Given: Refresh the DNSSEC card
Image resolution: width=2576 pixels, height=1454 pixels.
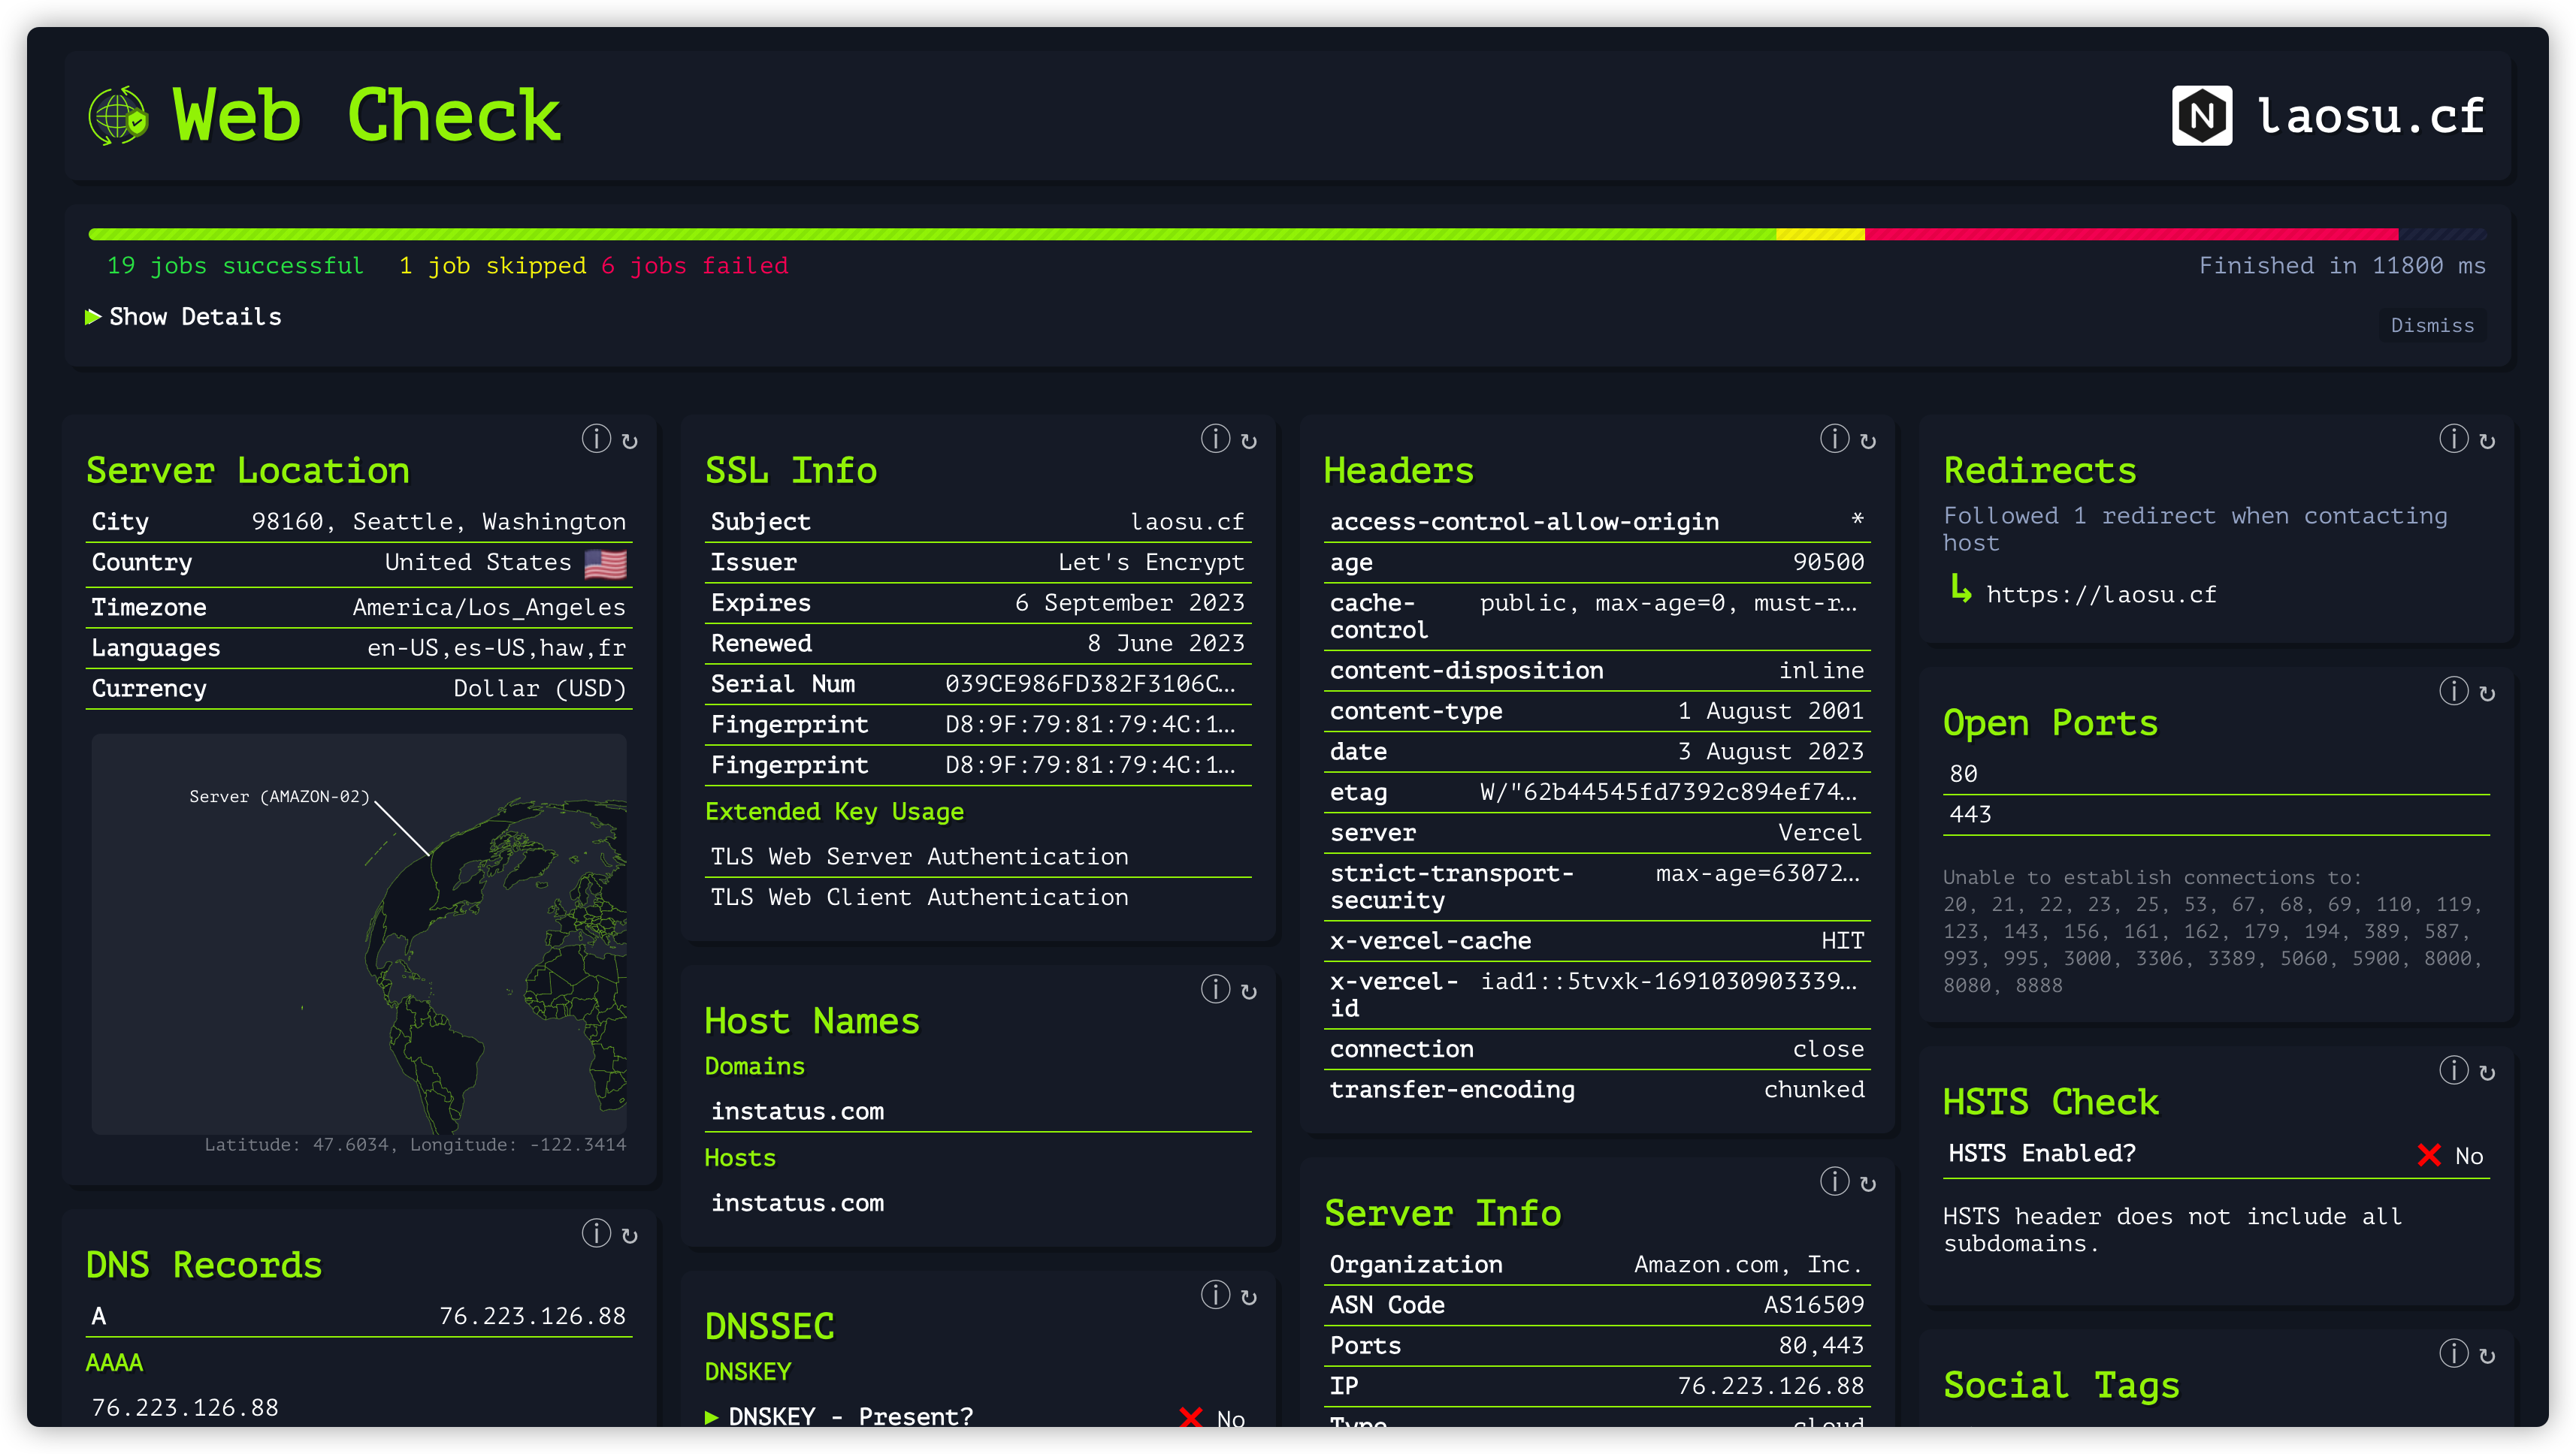Looking at the screenshot, I should tap(1249, 1295).
